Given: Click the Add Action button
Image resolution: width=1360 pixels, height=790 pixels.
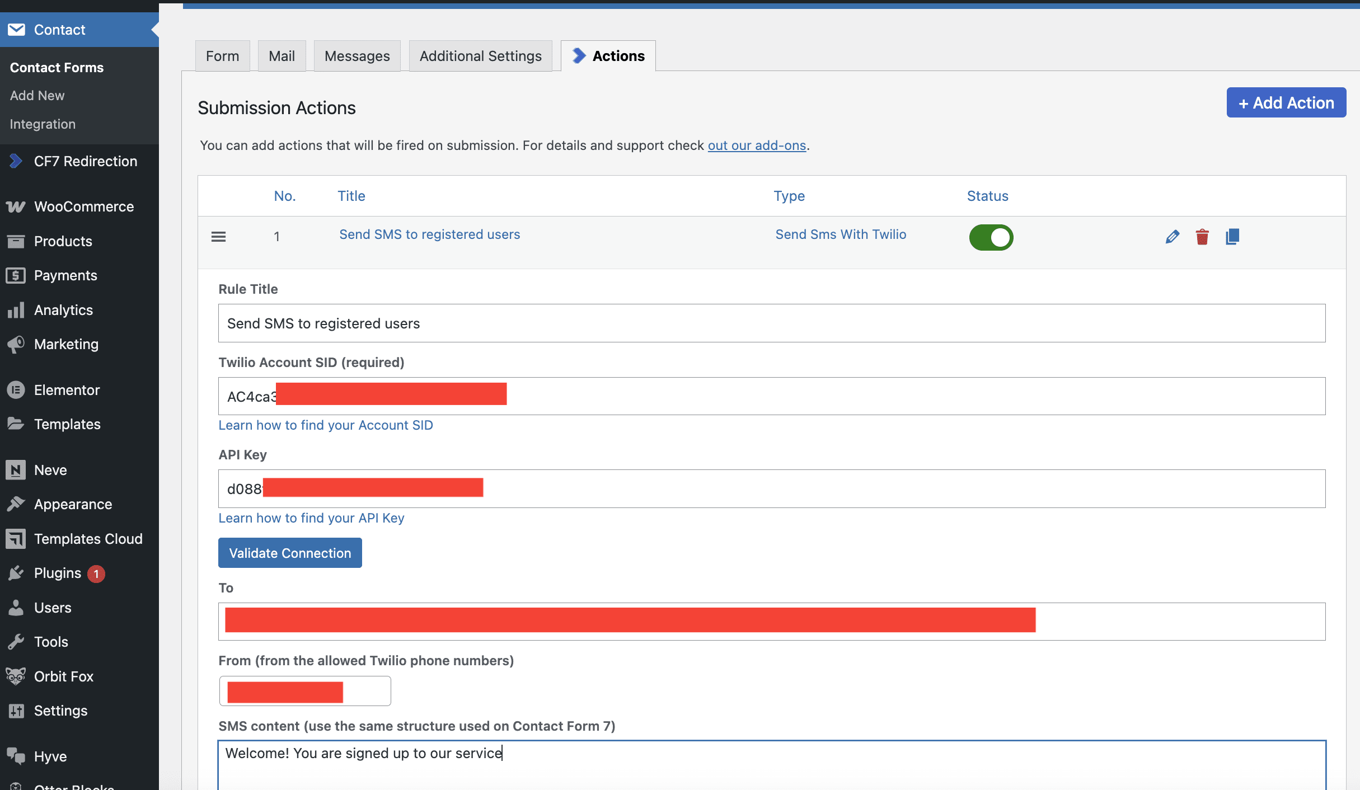Looking at the screenshot, I should click(1286, 103).
